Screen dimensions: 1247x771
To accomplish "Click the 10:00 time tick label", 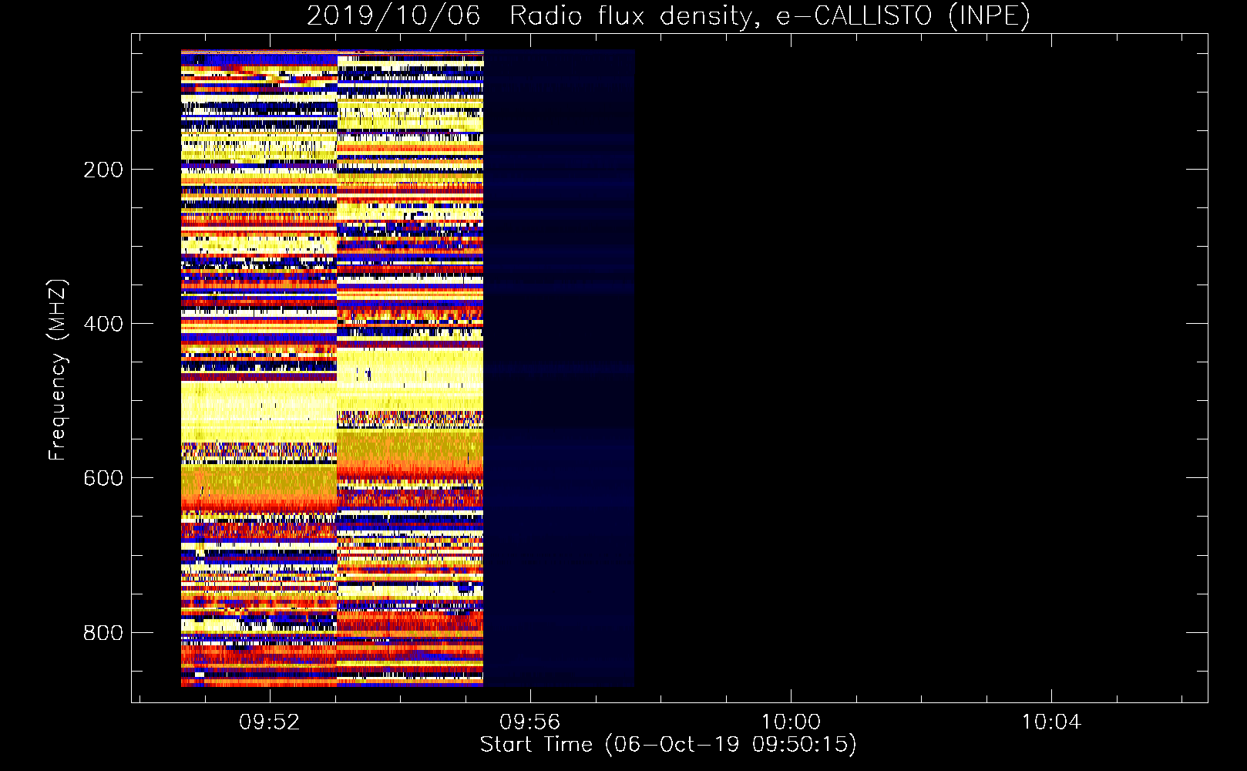I will tap(791, 722).
